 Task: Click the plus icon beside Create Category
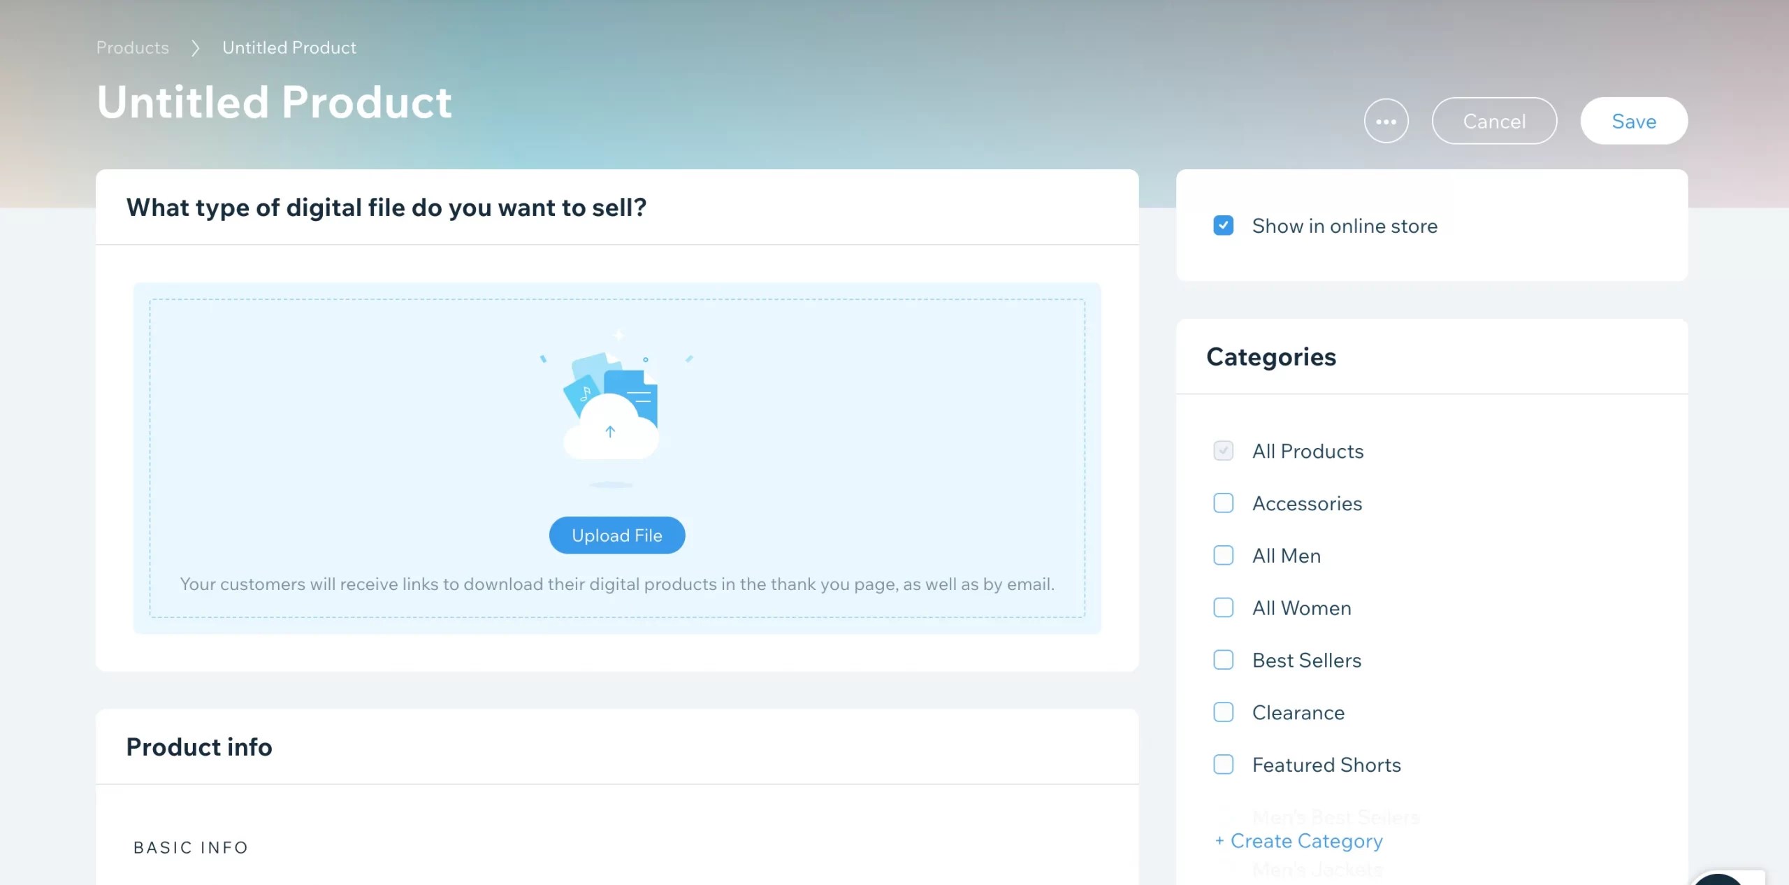pyautogui.click(x=1219, y=841)
